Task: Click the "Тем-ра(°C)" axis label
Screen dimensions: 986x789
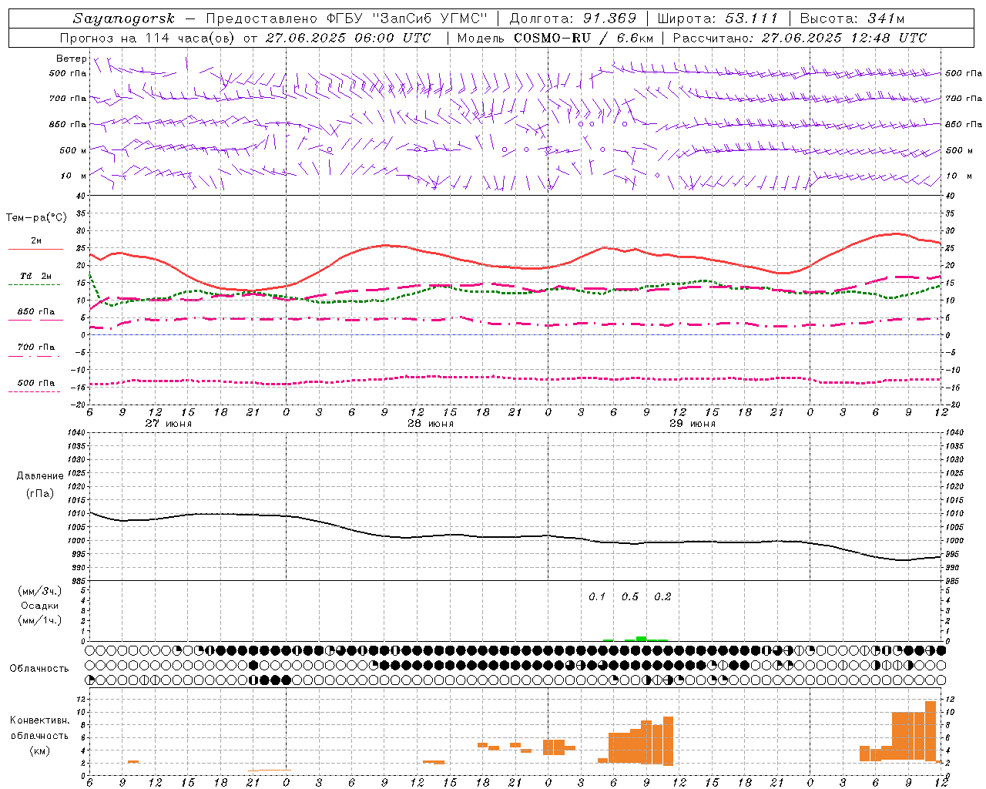Action: [36, 218]
